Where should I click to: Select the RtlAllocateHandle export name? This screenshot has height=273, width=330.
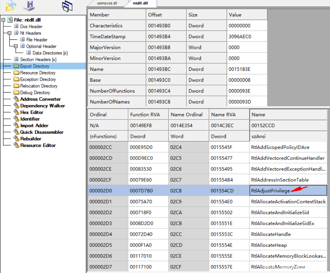tap(271, 234)
